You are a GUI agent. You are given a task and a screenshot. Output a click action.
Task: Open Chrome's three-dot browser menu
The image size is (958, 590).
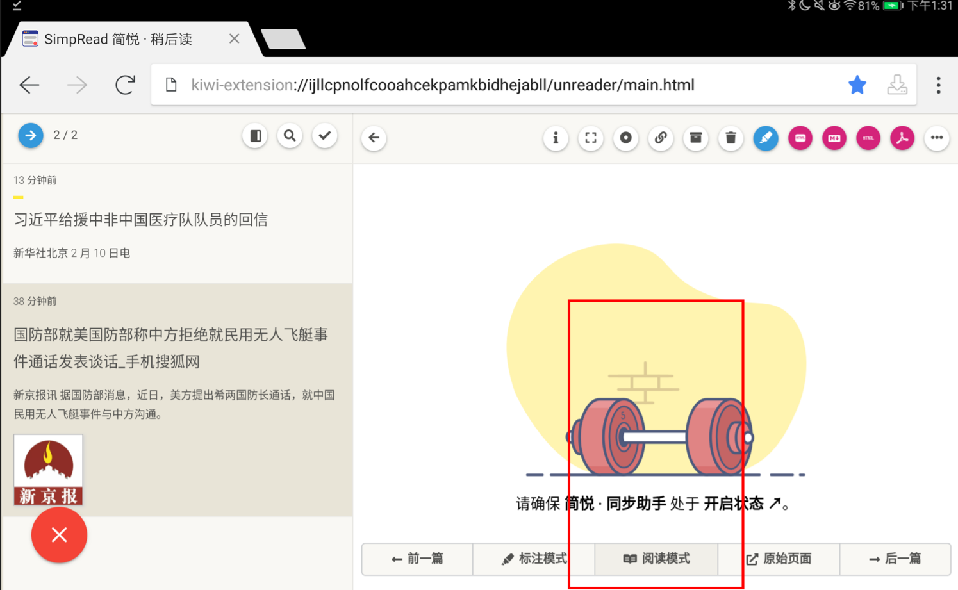(x=937, y=85)
